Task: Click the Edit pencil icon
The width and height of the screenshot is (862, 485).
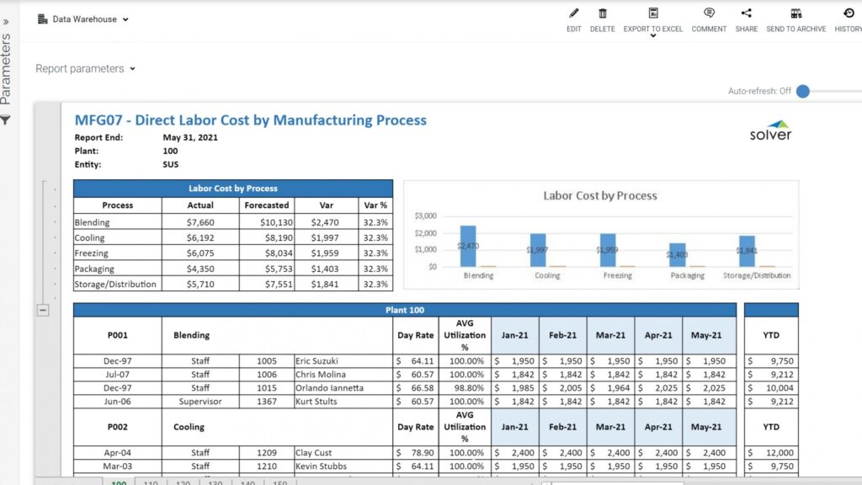Action: (x=573, y=13)
